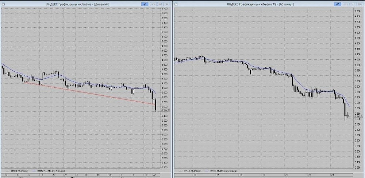Click price label 3 000 on the daily chart's axis
This screenshot has height=178, width=365.
coord(165,135)
